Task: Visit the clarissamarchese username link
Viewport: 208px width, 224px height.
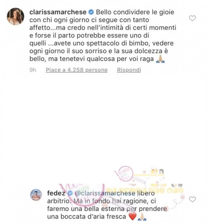Action: pos(58,12)
